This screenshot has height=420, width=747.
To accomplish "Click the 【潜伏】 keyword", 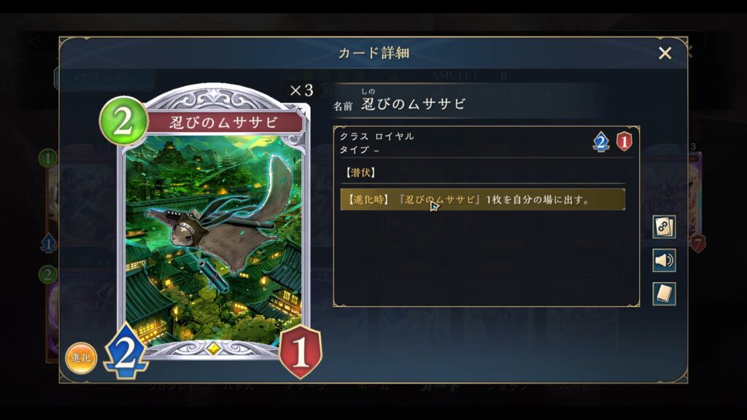I will click(360, 172).
